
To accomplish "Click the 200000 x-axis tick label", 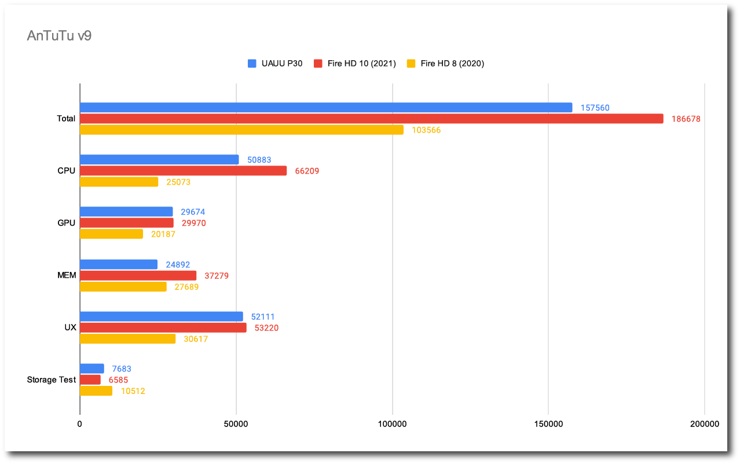I will point(704,424).
